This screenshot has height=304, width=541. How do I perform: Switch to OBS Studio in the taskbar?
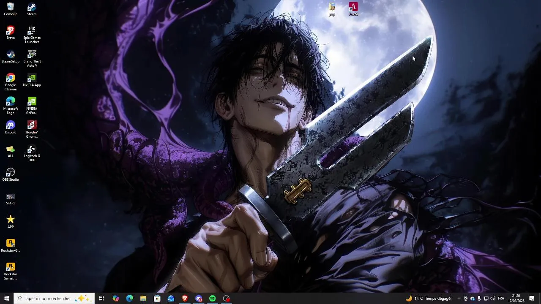tap(227, 299)
